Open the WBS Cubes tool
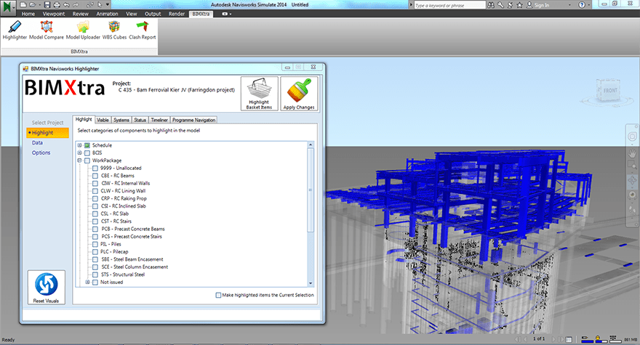This screenshot has width=640, height=345. coord(114,31)
